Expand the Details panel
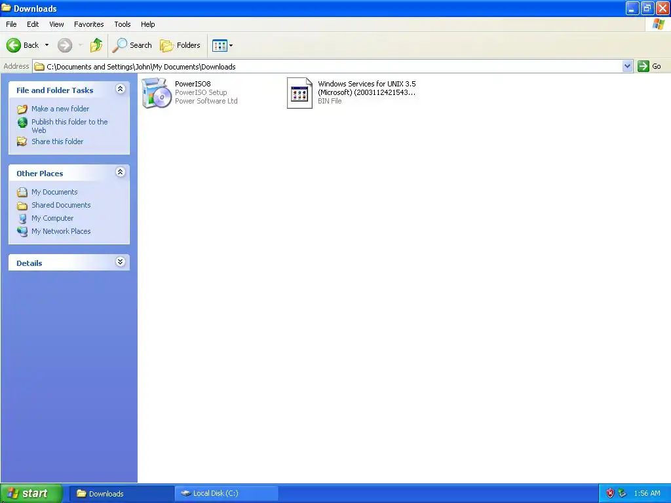Screen dimensions: 671x503 121,262
